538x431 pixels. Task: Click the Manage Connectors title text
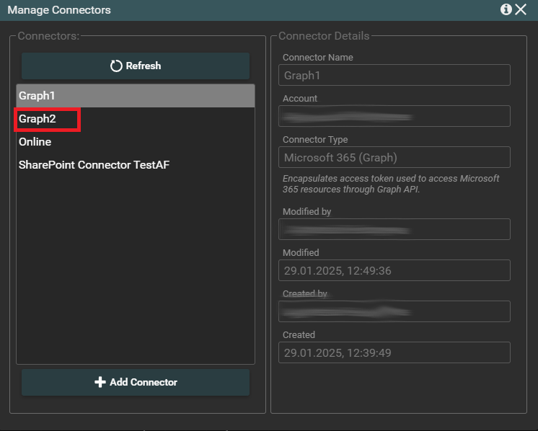coord(59,10)
